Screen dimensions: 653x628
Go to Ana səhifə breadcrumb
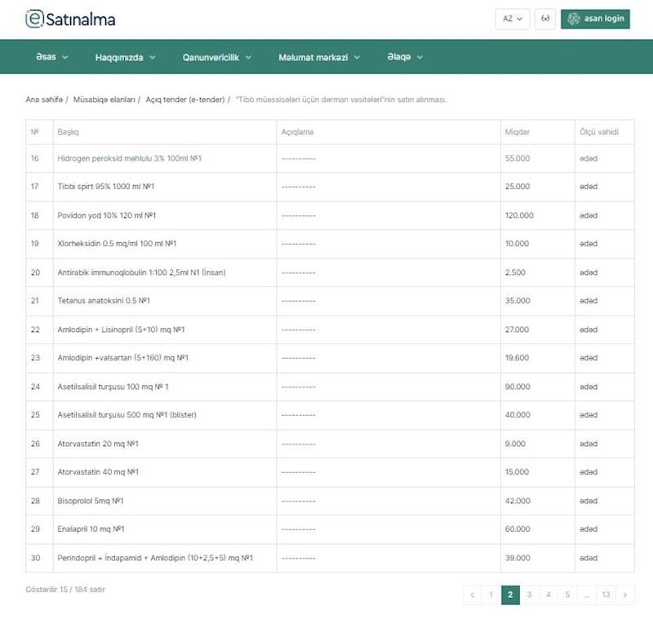coord(44,100)
